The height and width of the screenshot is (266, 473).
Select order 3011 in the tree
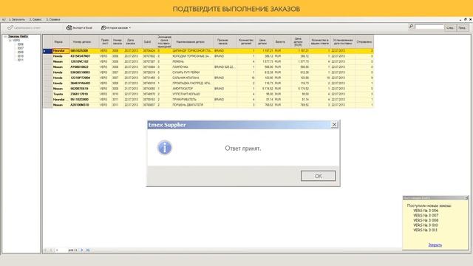click(x=20, y=60)
